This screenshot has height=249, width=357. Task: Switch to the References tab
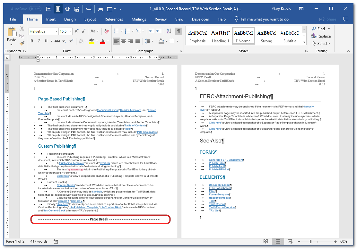[x=114, y=19]
